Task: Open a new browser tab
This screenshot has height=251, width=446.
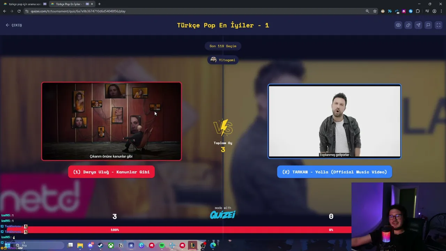Action: (99, 4)
